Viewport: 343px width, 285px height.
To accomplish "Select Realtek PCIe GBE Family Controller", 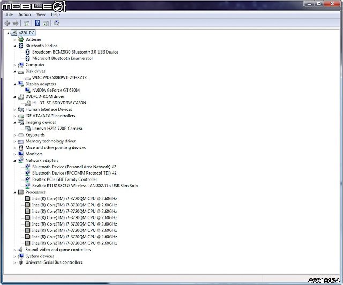I will (x=65, y=179).
